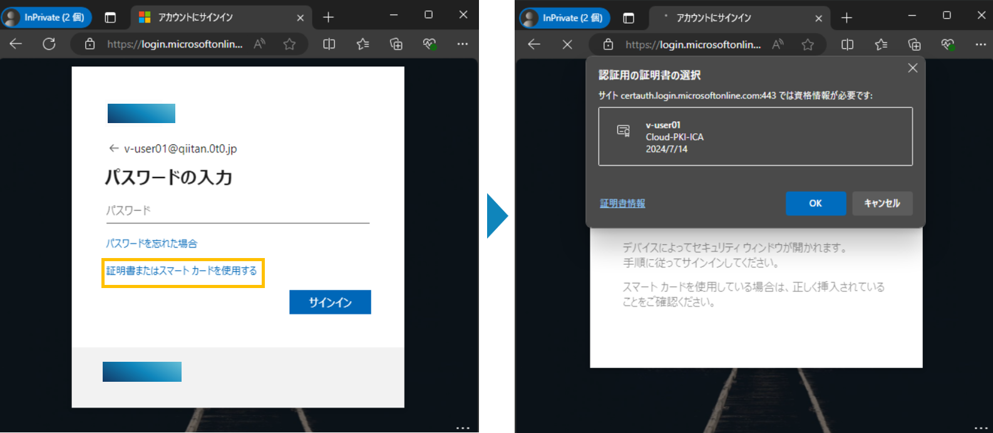Open パスワードを忘れた場合 link
This screenshot has height=433, width=993.
pyautogui.click(x=152, y=243)
